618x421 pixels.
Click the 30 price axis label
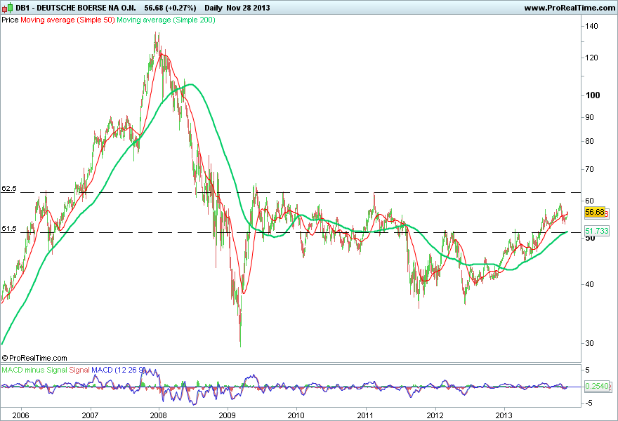coord(590,343)
